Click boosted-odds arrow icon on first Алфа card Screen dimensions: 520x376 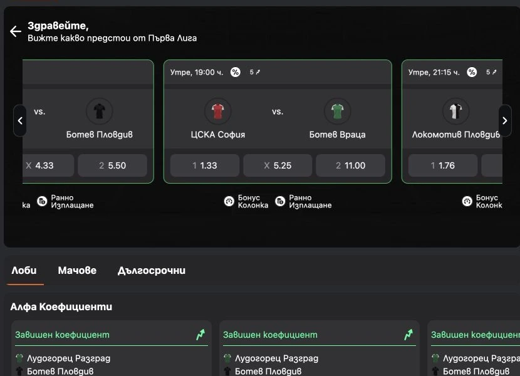pyautogui.click(x=200, y=335)
